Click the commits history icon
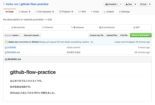 pos(12,27)
